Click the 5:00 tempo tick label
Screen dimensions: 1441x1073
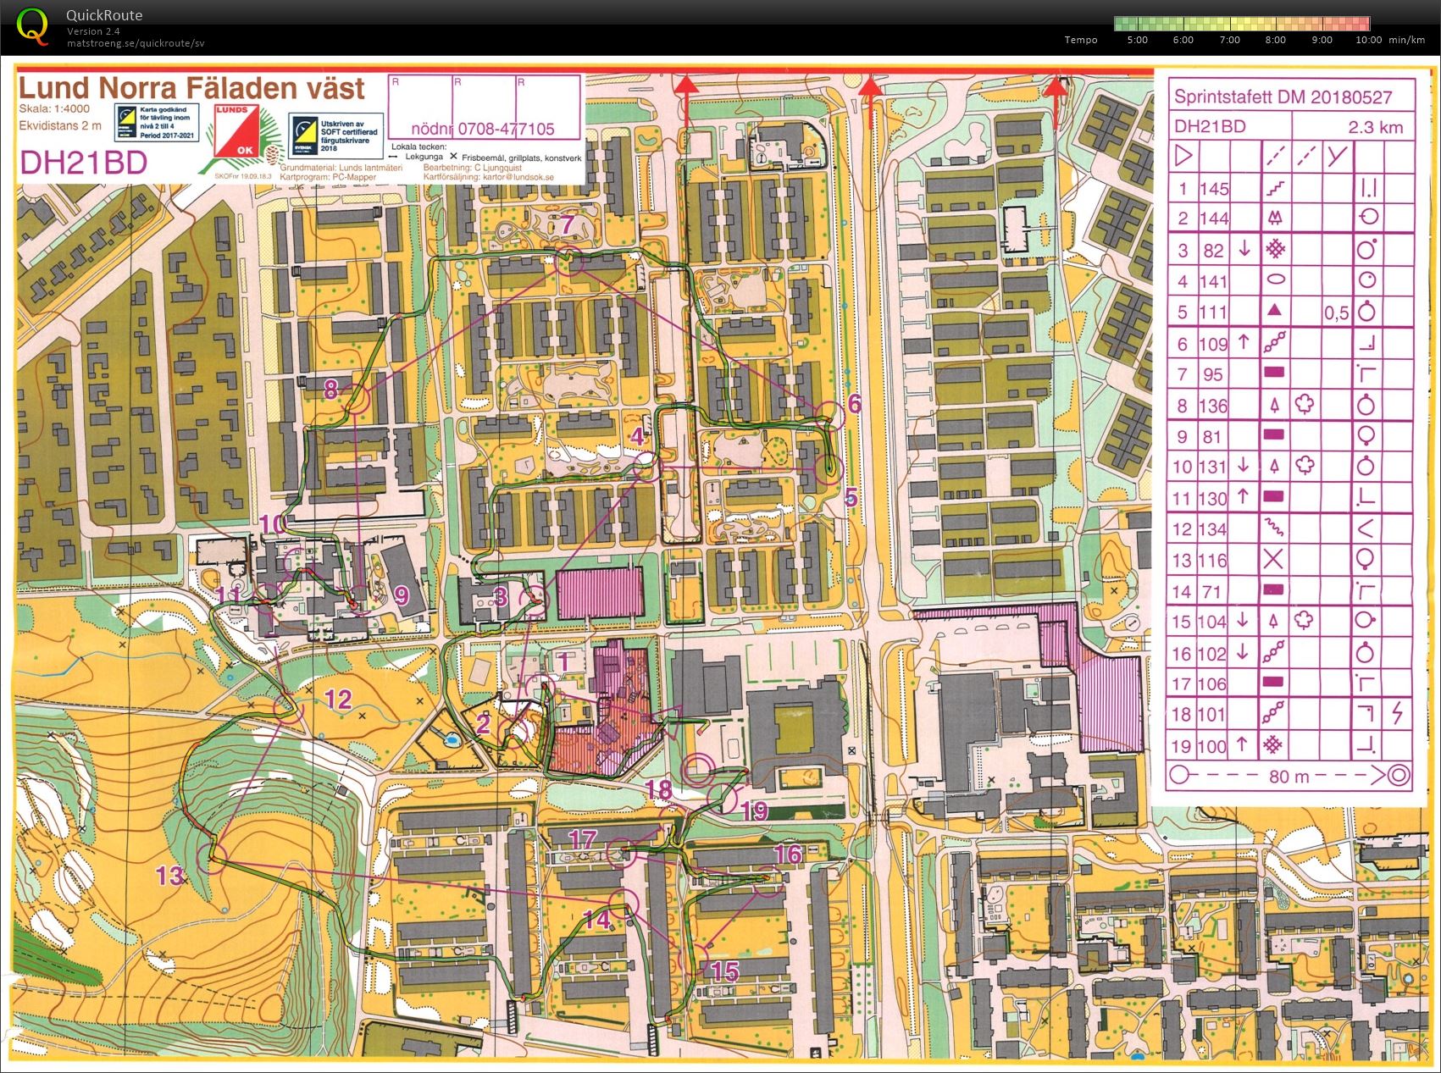[1137, 40]
